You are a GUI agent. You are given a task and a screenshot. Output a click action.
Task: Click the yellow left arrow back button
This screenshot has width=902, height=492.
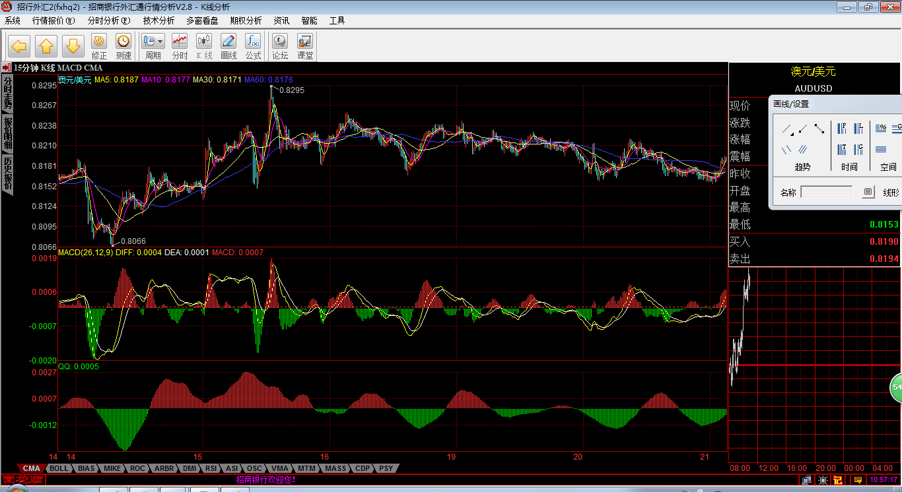click(x=19, y=46)
